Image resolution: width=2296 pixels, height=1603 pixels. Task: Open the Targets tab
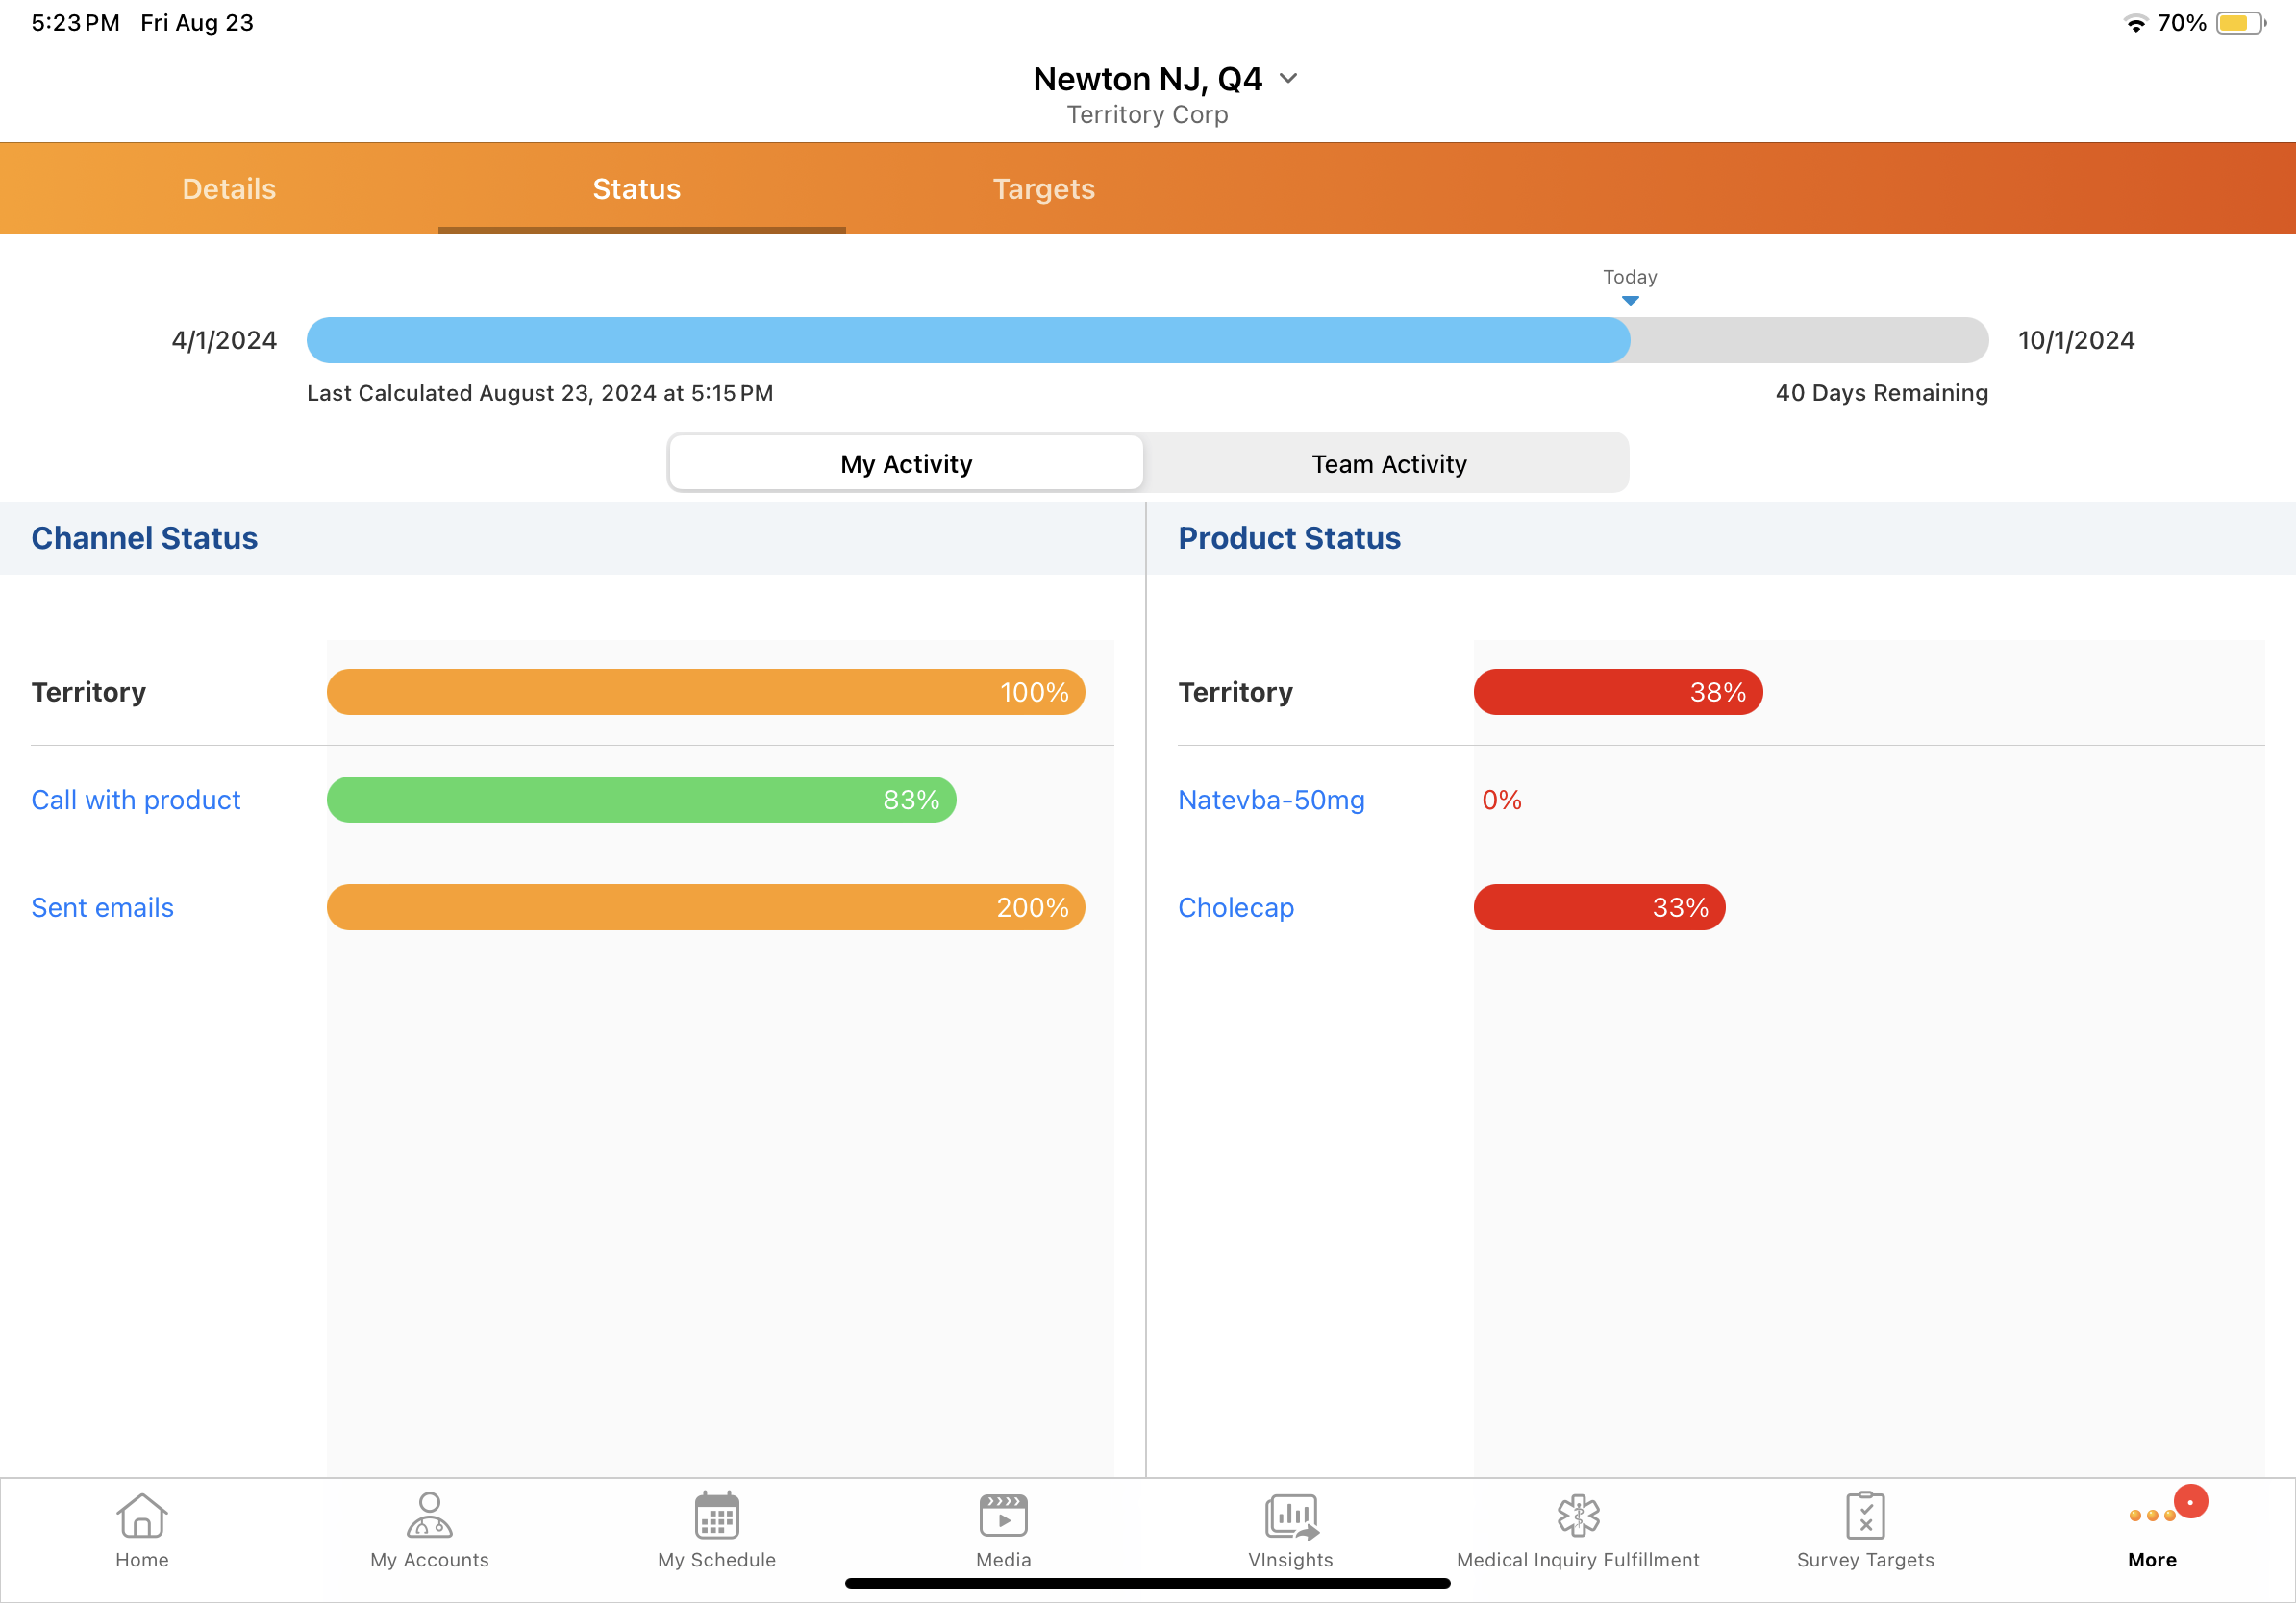click(x=1043, y=189)
